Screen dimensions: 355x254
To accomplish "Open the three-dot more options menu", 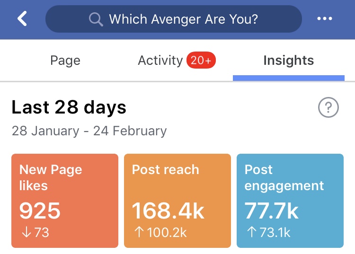I will pyautogui.click(x=325, y=19).
